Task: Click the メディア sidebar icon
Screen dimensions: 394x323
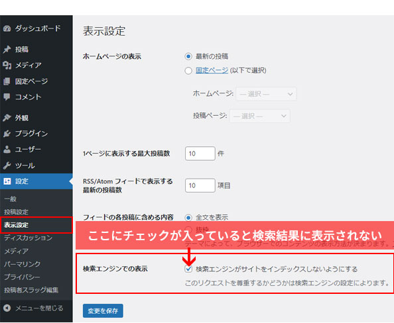Action: (7, 66)
